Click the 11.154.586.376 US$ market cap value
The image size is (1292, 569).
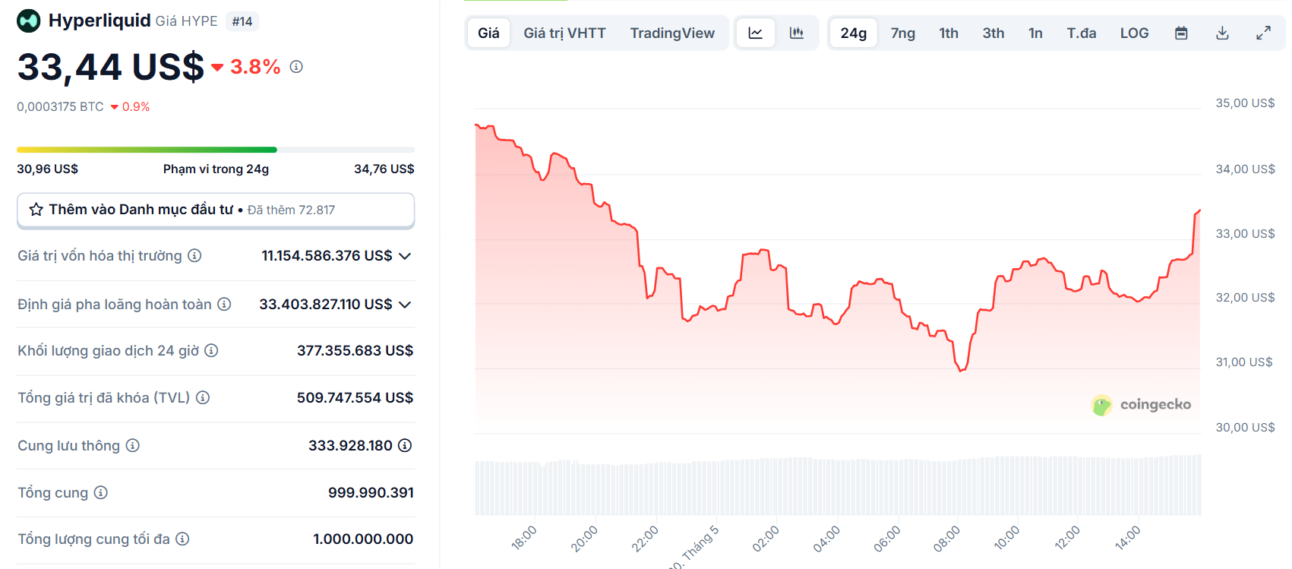click(x=327, y=256)
